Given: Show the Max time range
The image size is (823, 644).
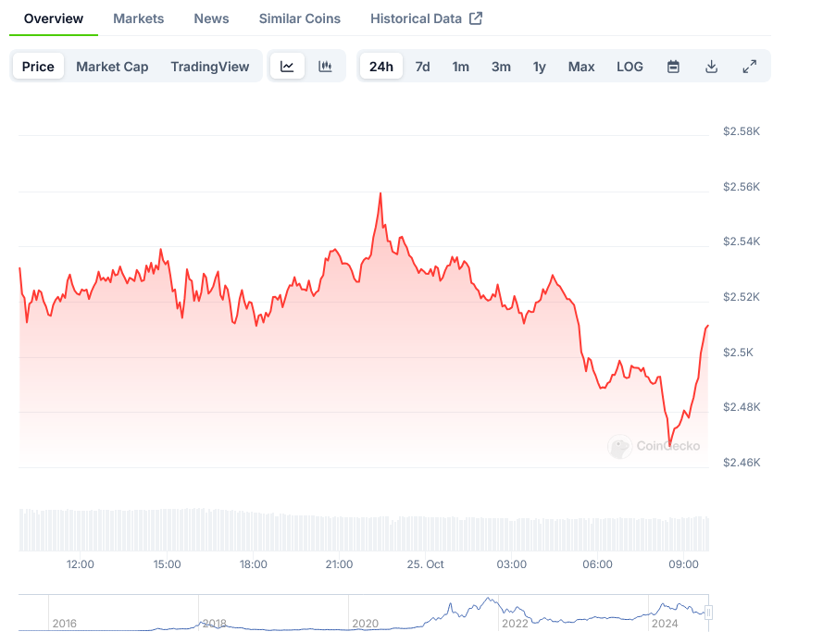Looking at the screenshot, I should pyautogui.click(x=581, y=67).
